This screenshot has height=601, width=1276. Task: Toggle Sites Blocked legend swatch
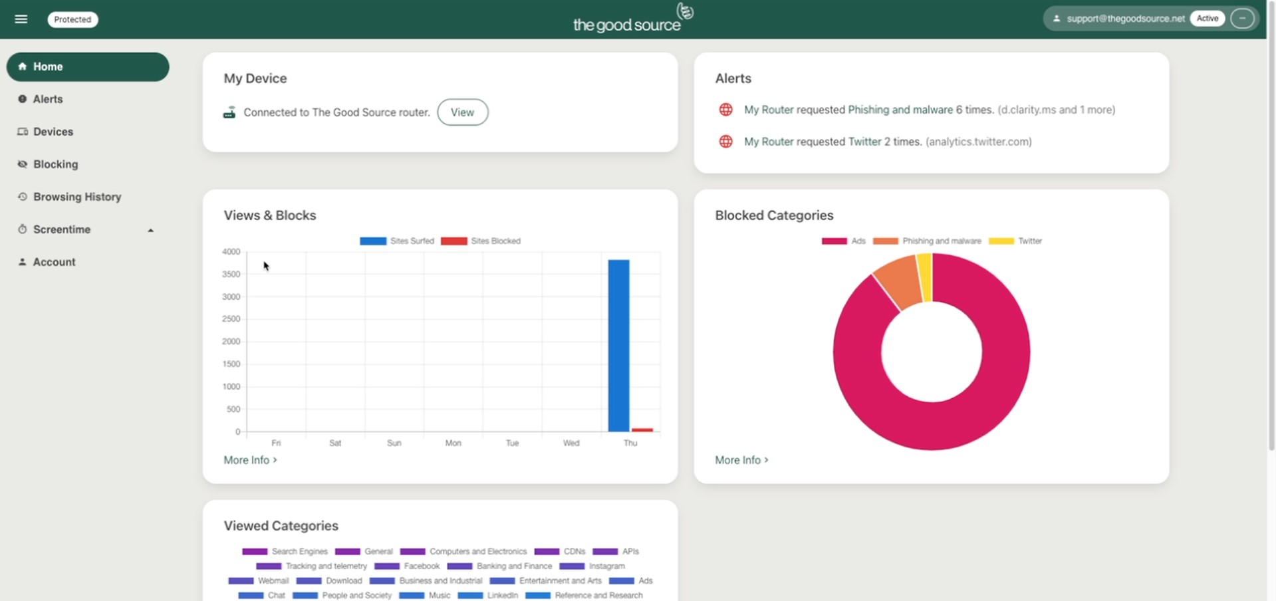453,241
